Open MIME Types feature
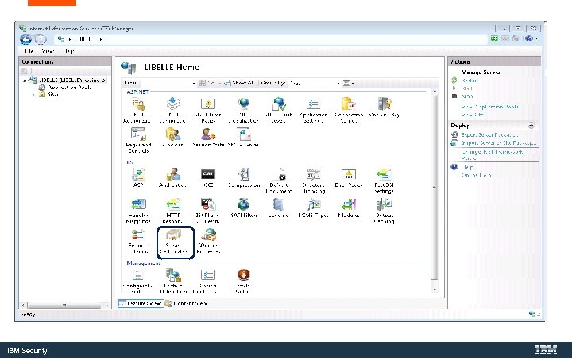The height and width of the screenshot is (358, 572). pyautogui.click(x=313, y=208)
